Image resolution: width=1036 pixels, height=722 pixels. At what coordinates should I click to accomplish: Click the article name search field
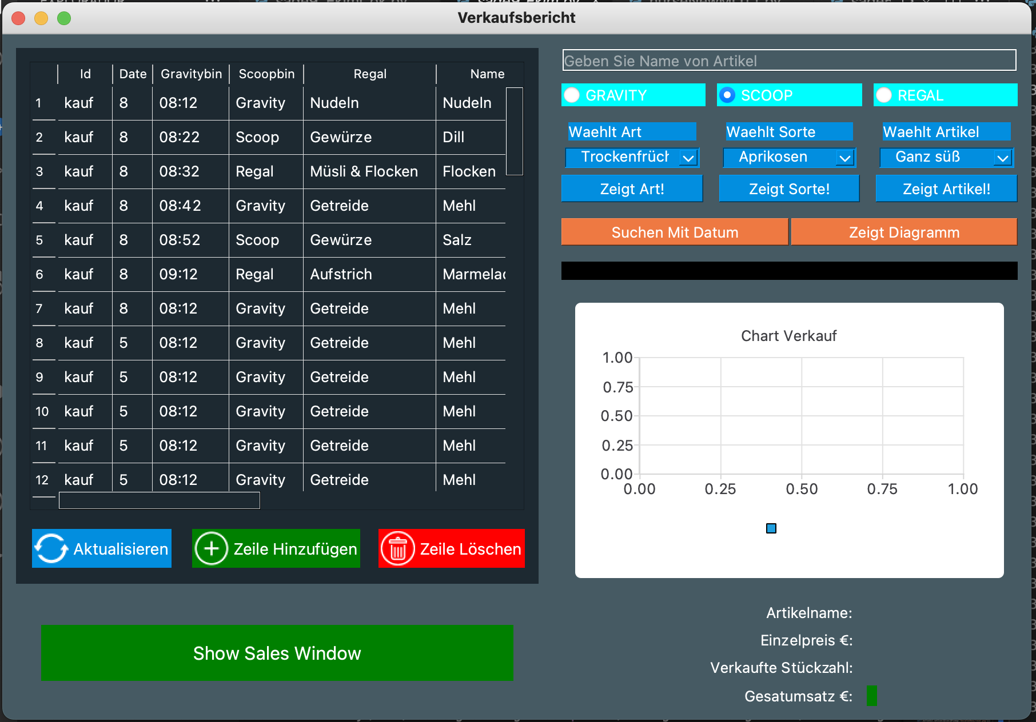(789, 61)
